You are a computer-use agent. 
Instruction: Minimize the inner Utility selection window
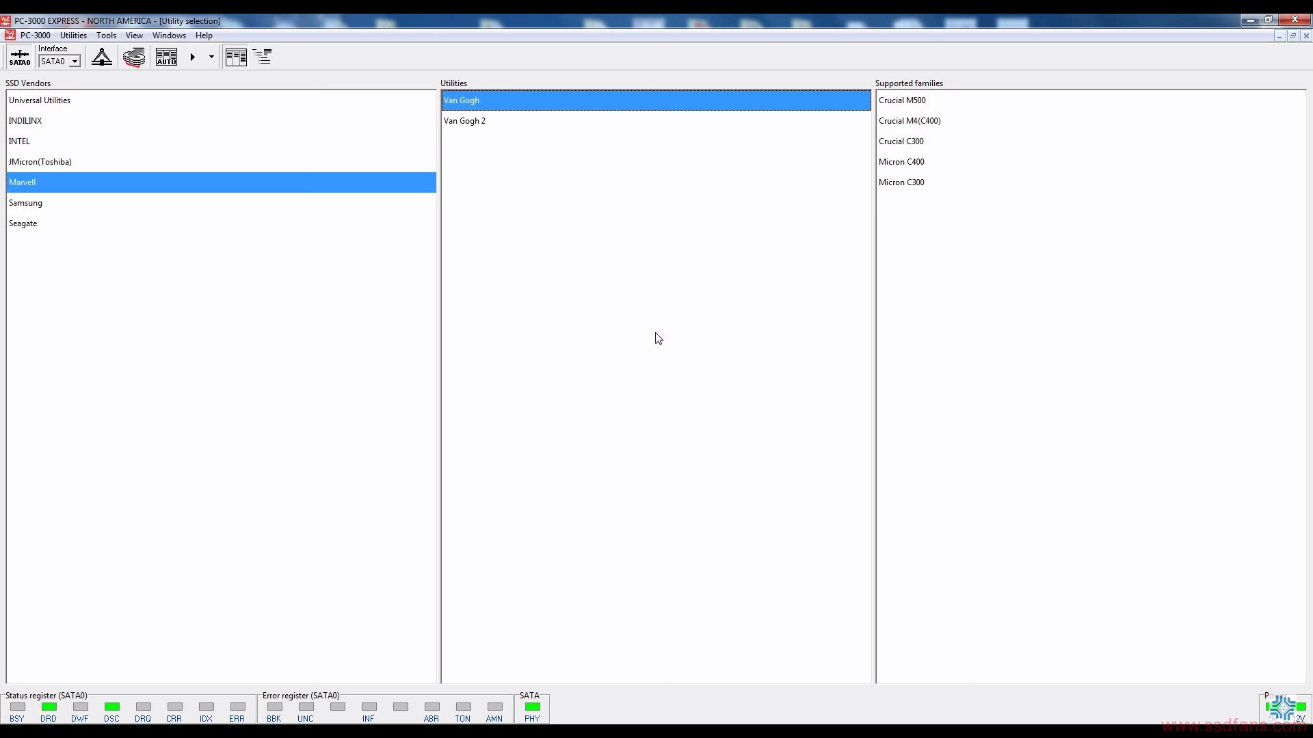click(x=1279, y=36)
